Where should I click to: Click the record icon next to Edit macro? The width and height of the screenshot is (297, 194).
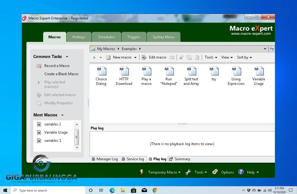click(172, 57)
